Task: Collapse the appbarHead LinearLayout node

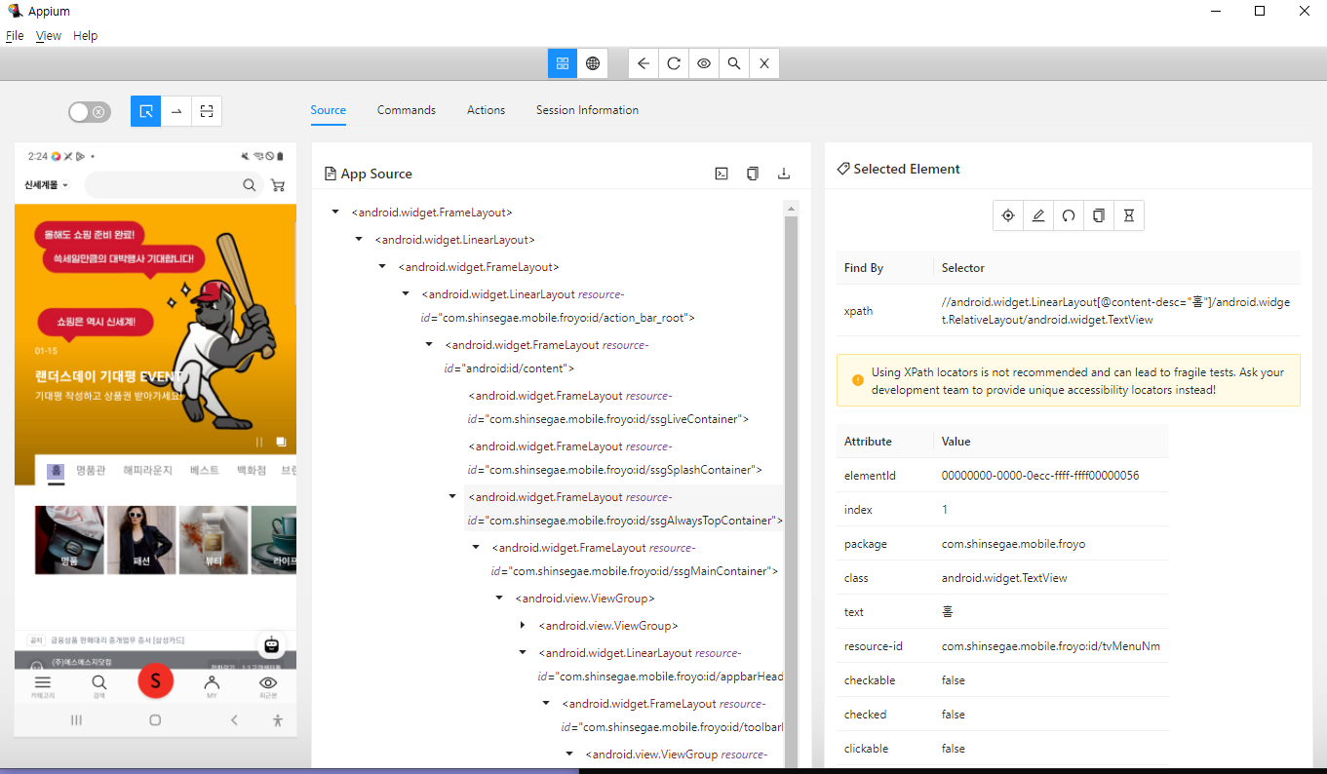Action: (523, 652)
